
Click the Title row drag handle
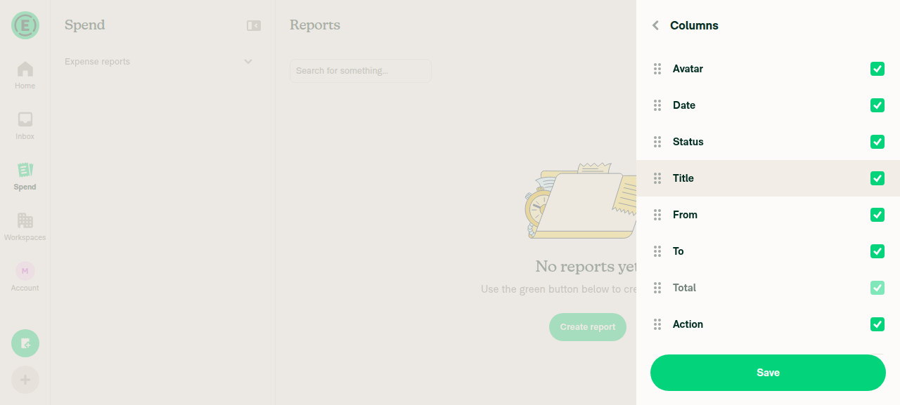coord(657,178)
